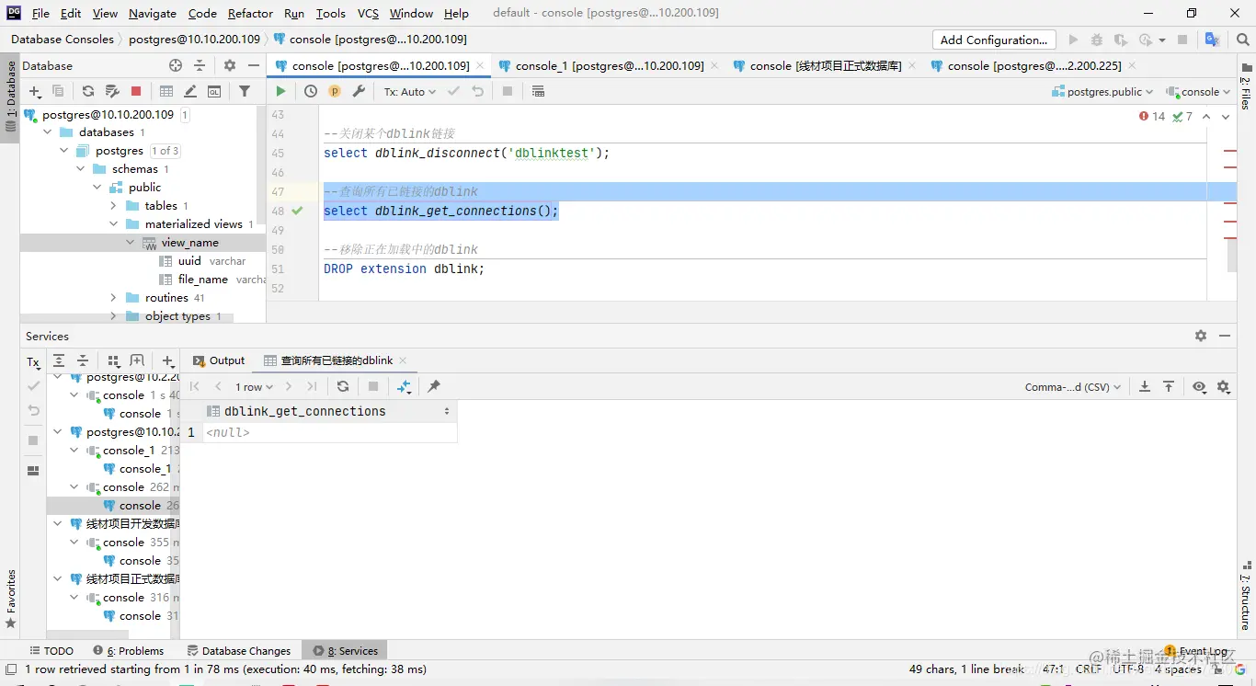Edit source with the pencil icon
The height and width of the screenshot is (686, 1256).
[190, 91]
